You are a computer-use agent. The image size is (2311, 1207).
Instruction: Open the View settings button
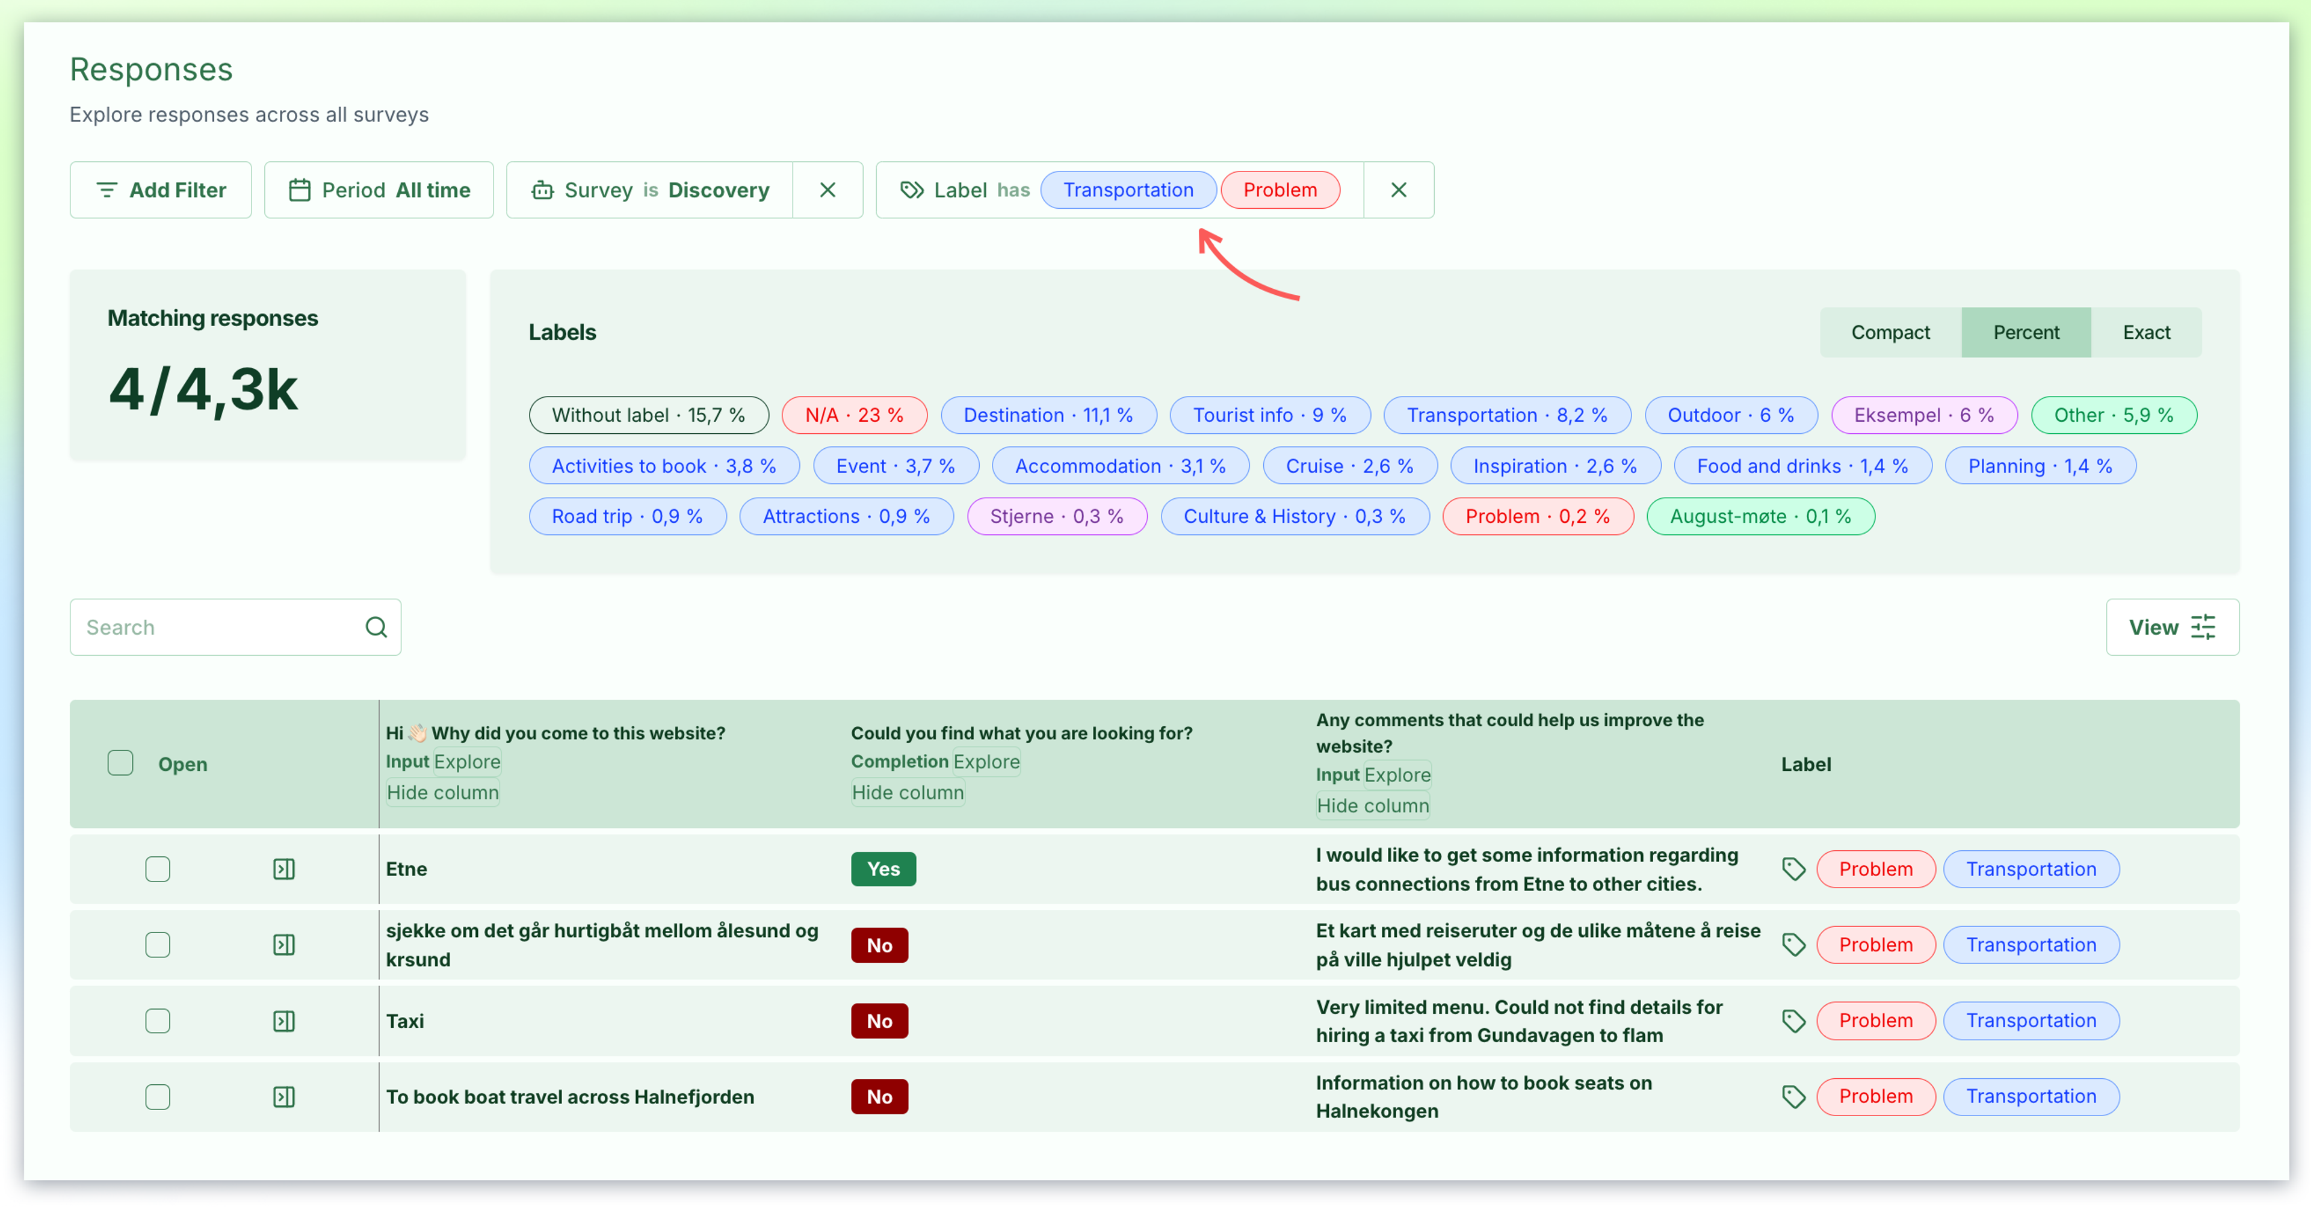click(2172, 628)
